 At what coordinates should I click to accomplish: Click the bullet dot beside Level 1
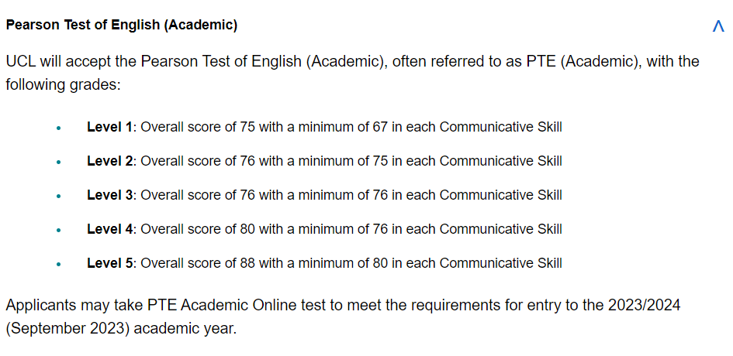pyautogui.click(x=58, y=128)
